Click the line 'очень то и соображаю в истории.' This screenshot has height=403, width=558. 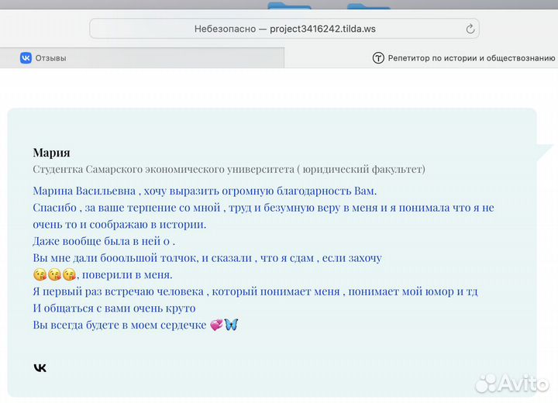click(119, 224)
